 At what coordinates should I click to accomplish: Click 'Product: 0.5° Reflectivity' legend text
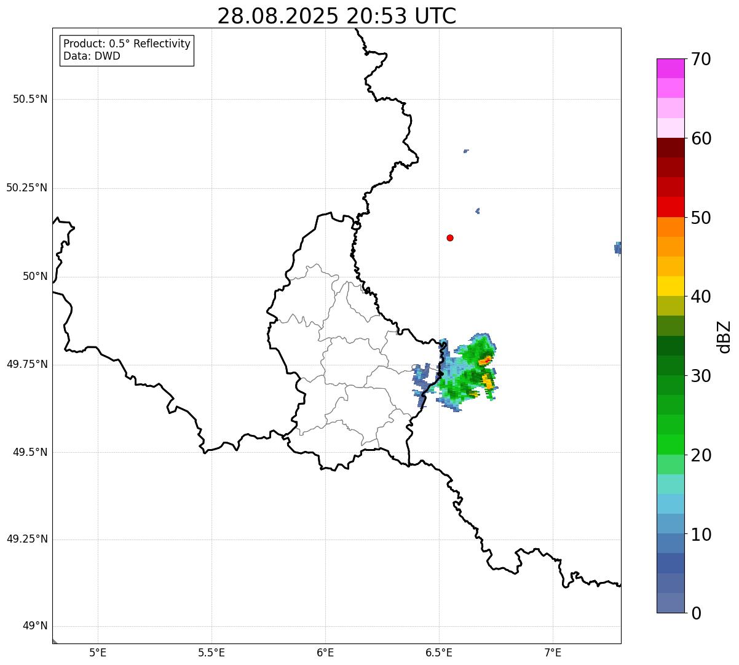click(x=127, y=44)
